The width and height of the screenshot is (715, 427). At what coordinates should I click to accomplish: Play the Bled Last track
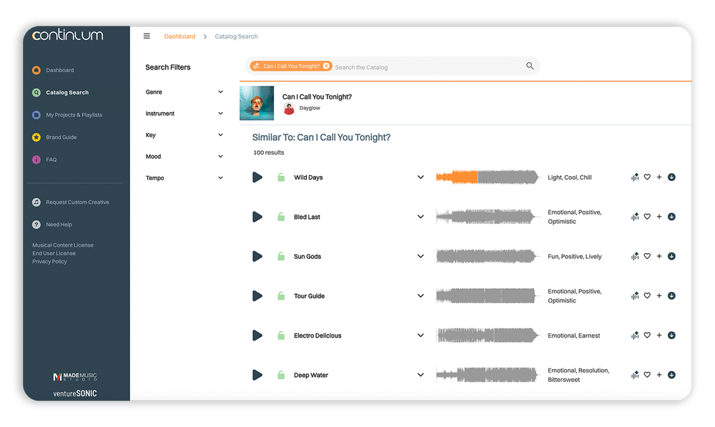point(257,217)
